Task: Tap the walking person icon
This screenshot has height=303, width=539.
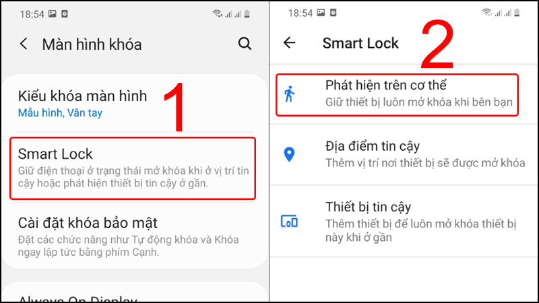Action: click(290, 94)
